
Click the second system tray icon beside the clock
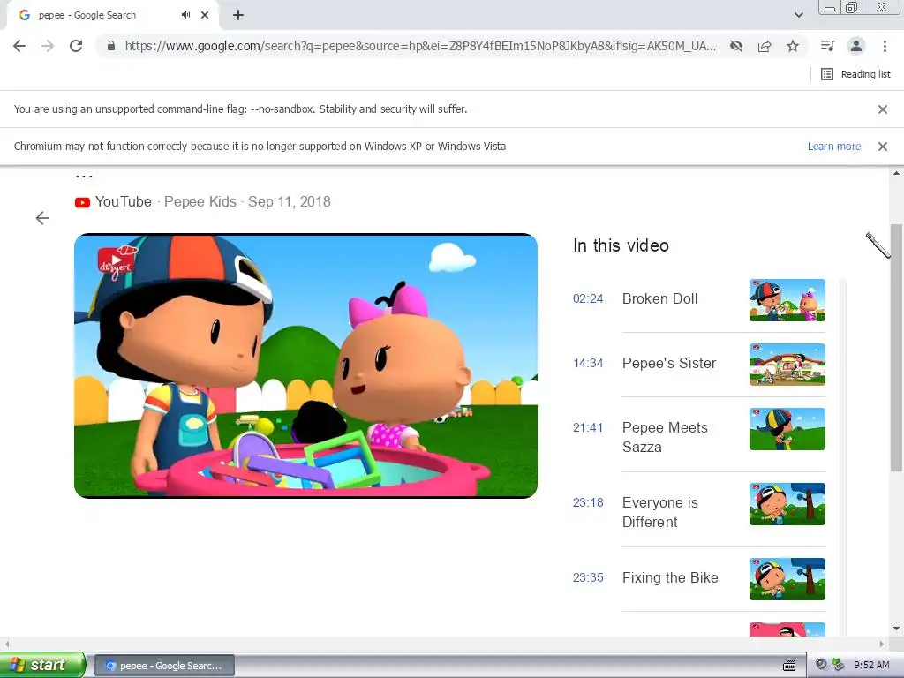click(x=839, y=665)
